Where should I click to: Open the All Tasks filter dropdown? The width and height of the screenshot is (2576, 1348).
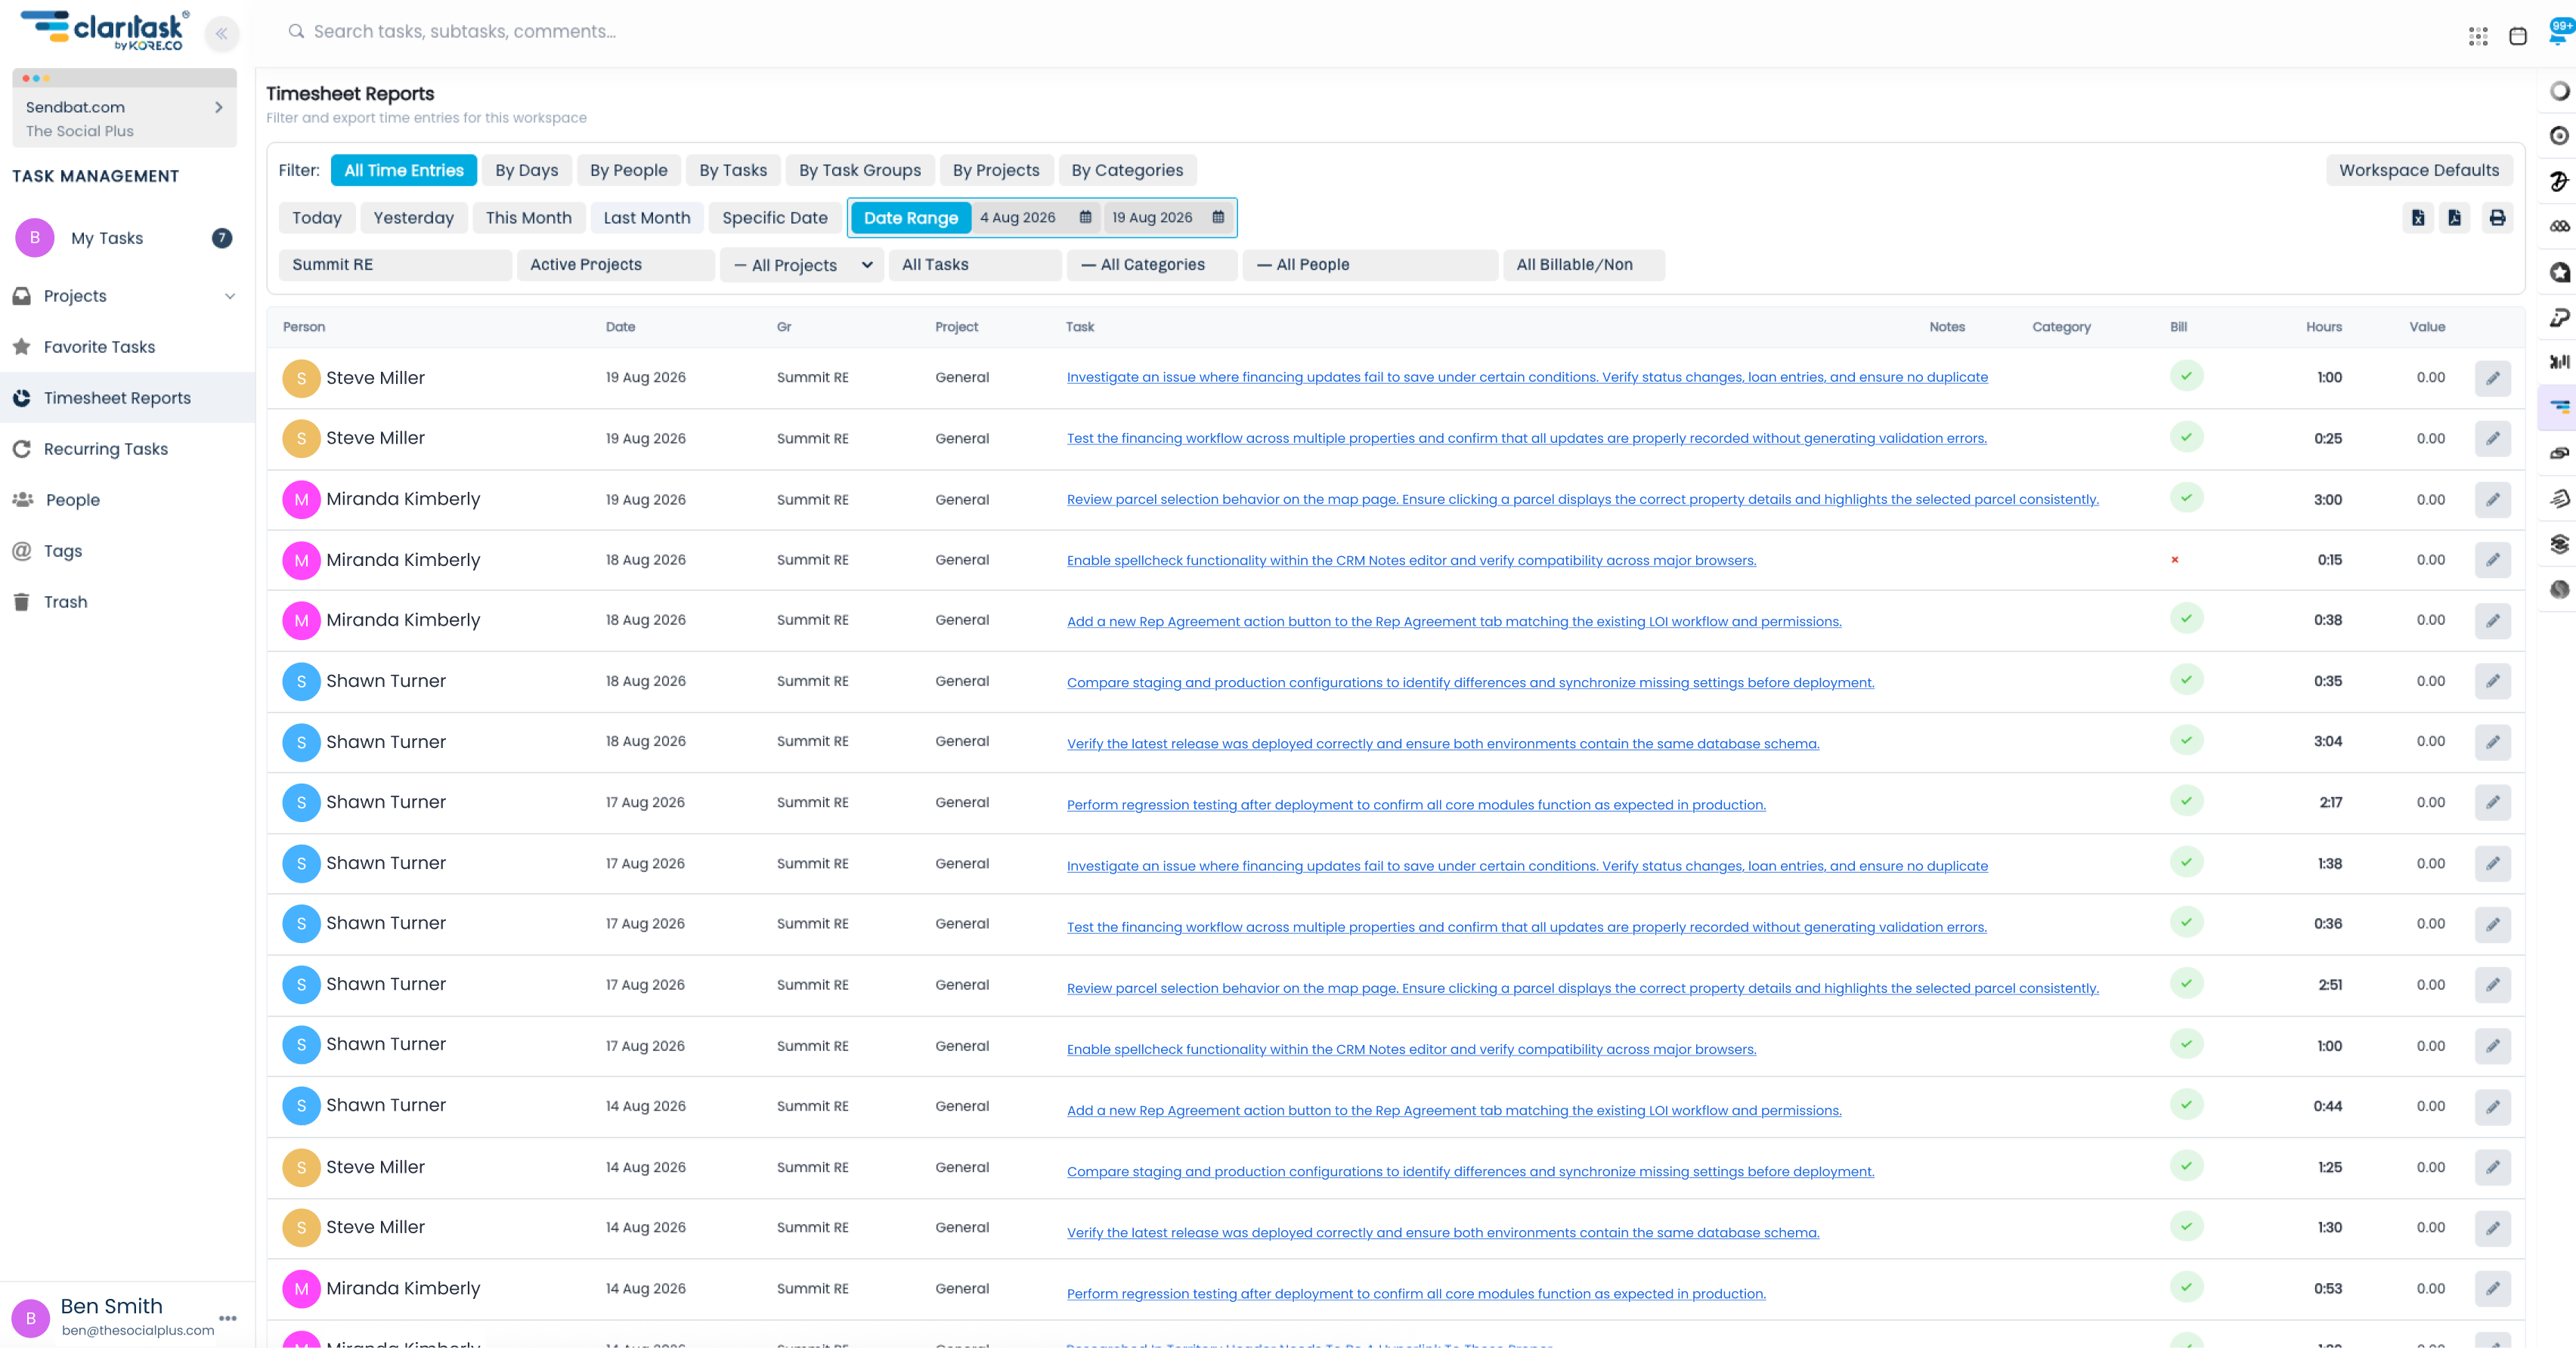click(974, 265)
